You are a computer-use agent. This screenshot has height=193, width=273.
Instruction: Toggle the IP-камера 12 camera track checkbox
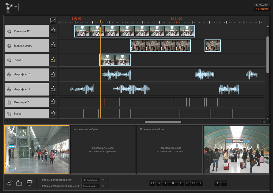pos(53,31)
